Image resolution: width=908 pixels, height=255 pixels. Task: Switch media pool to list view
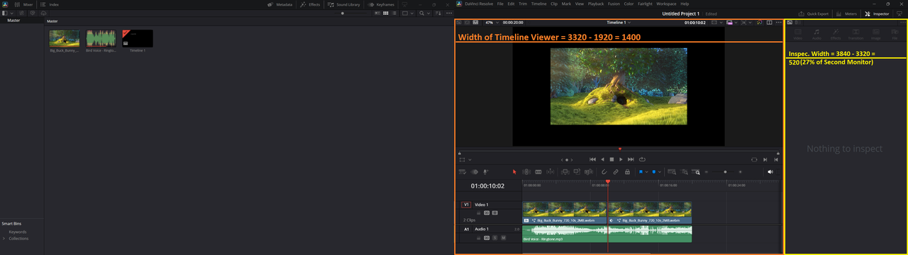[394, 13]
